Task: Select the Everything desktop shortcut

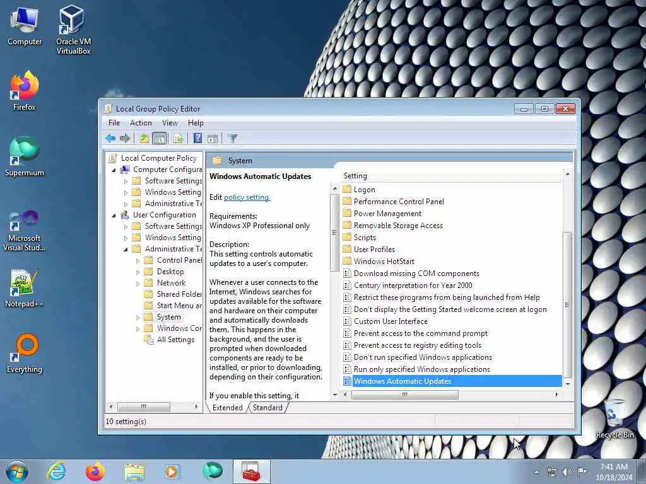Action: [25, 353]
